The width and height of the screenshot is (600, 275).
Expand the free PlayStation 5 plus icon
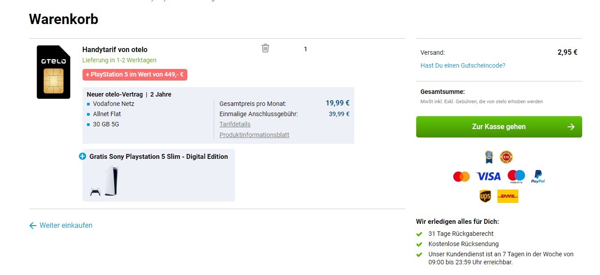click(x=82, y=156)
